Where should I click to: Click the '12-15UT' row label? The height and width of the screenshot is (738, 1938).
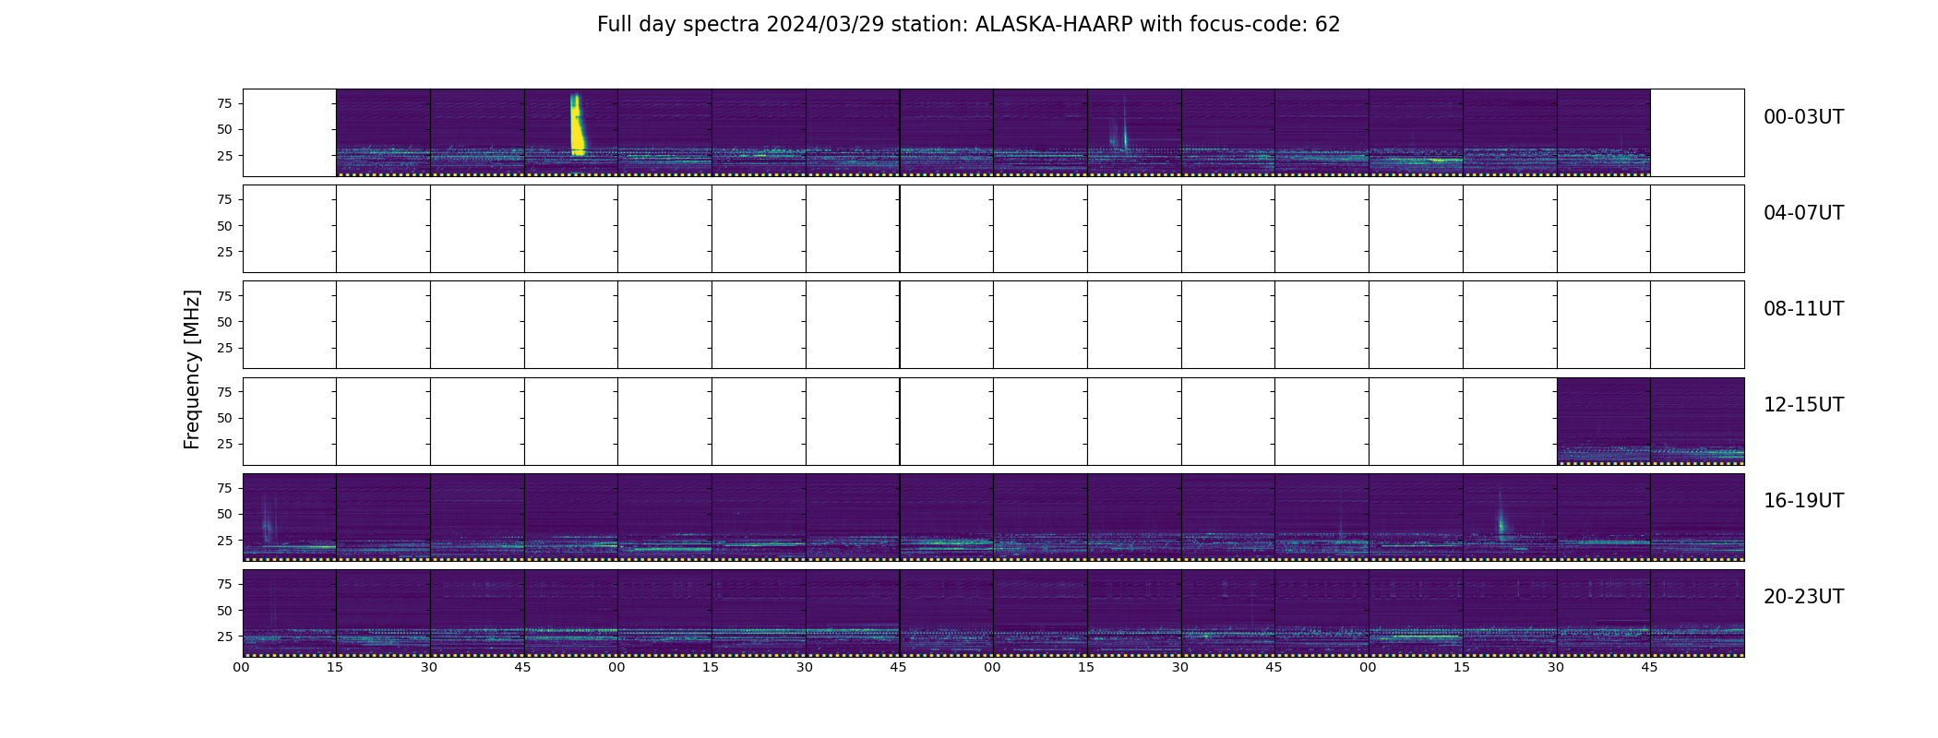pos(1803,405)
